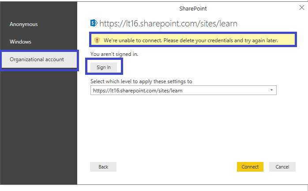The width and height of the screenshot is (308, 191).
Task: Open the lt16.sharepoint.com level combo box
Action: point(177,91)
